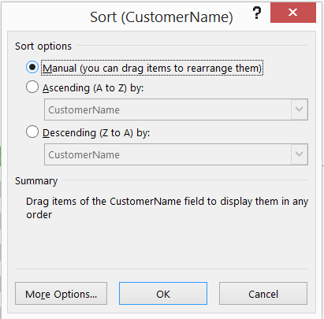Expand the Descending field dropdown arrow
Viewport: 324px width, 319px height.
[300, 154]
